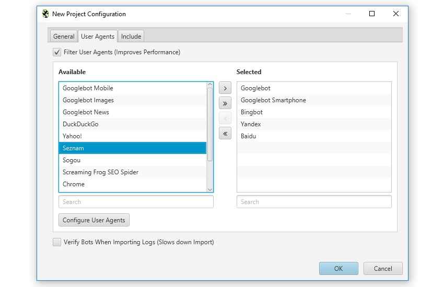Screen dimensions: 444x287
Task: Confirm with the OK button
Action: click(x=338, y=268)
